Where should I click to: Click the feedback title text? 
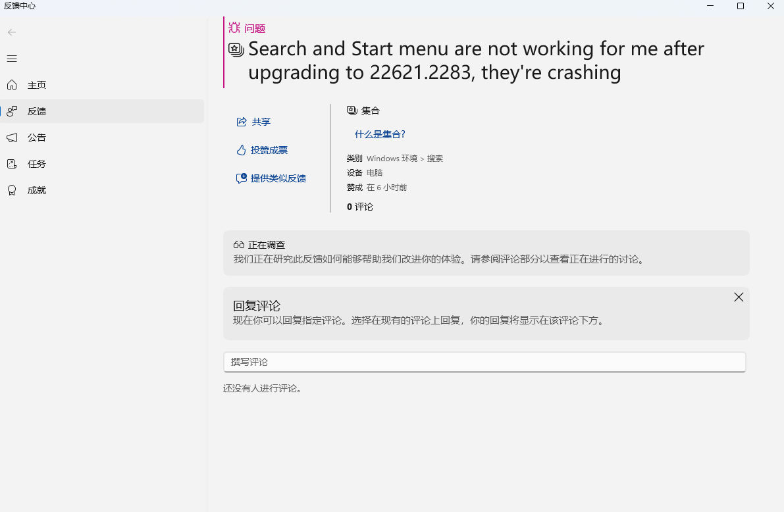tap(476, 61)
